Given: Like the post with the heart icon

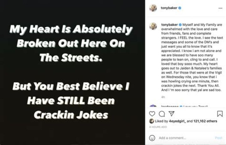Looking at the screenshot, I should tap(152, 114).
